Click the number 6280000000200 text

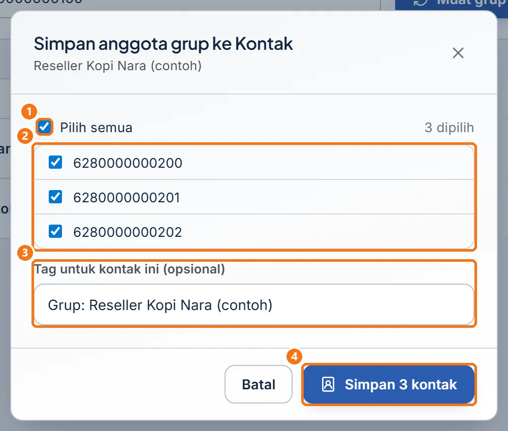point(128,163)
